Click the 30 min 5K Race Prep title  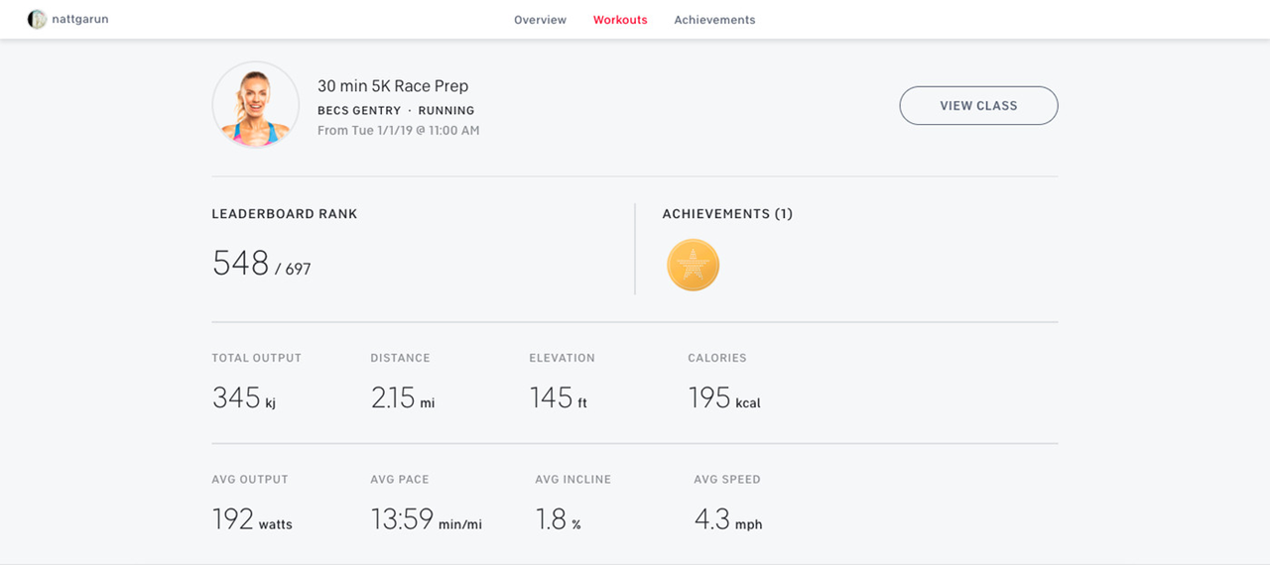(393, 86)
